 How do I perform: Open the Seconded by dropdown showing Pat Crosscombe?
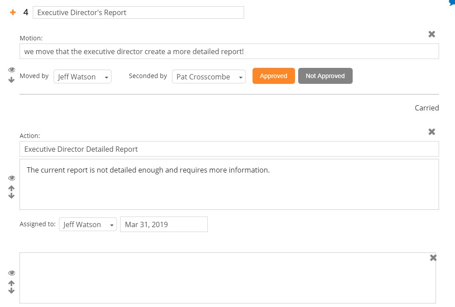209,77
